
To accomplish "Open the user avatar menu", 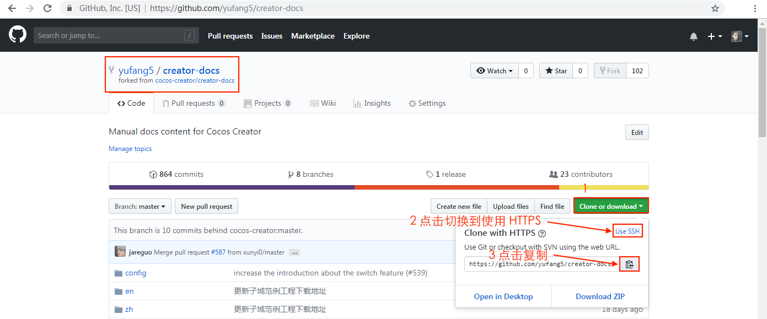I will pos(740,36).
